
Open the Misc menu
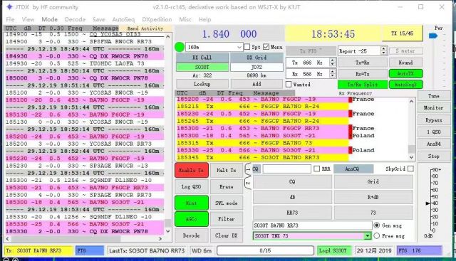click(x=185, y=19)
